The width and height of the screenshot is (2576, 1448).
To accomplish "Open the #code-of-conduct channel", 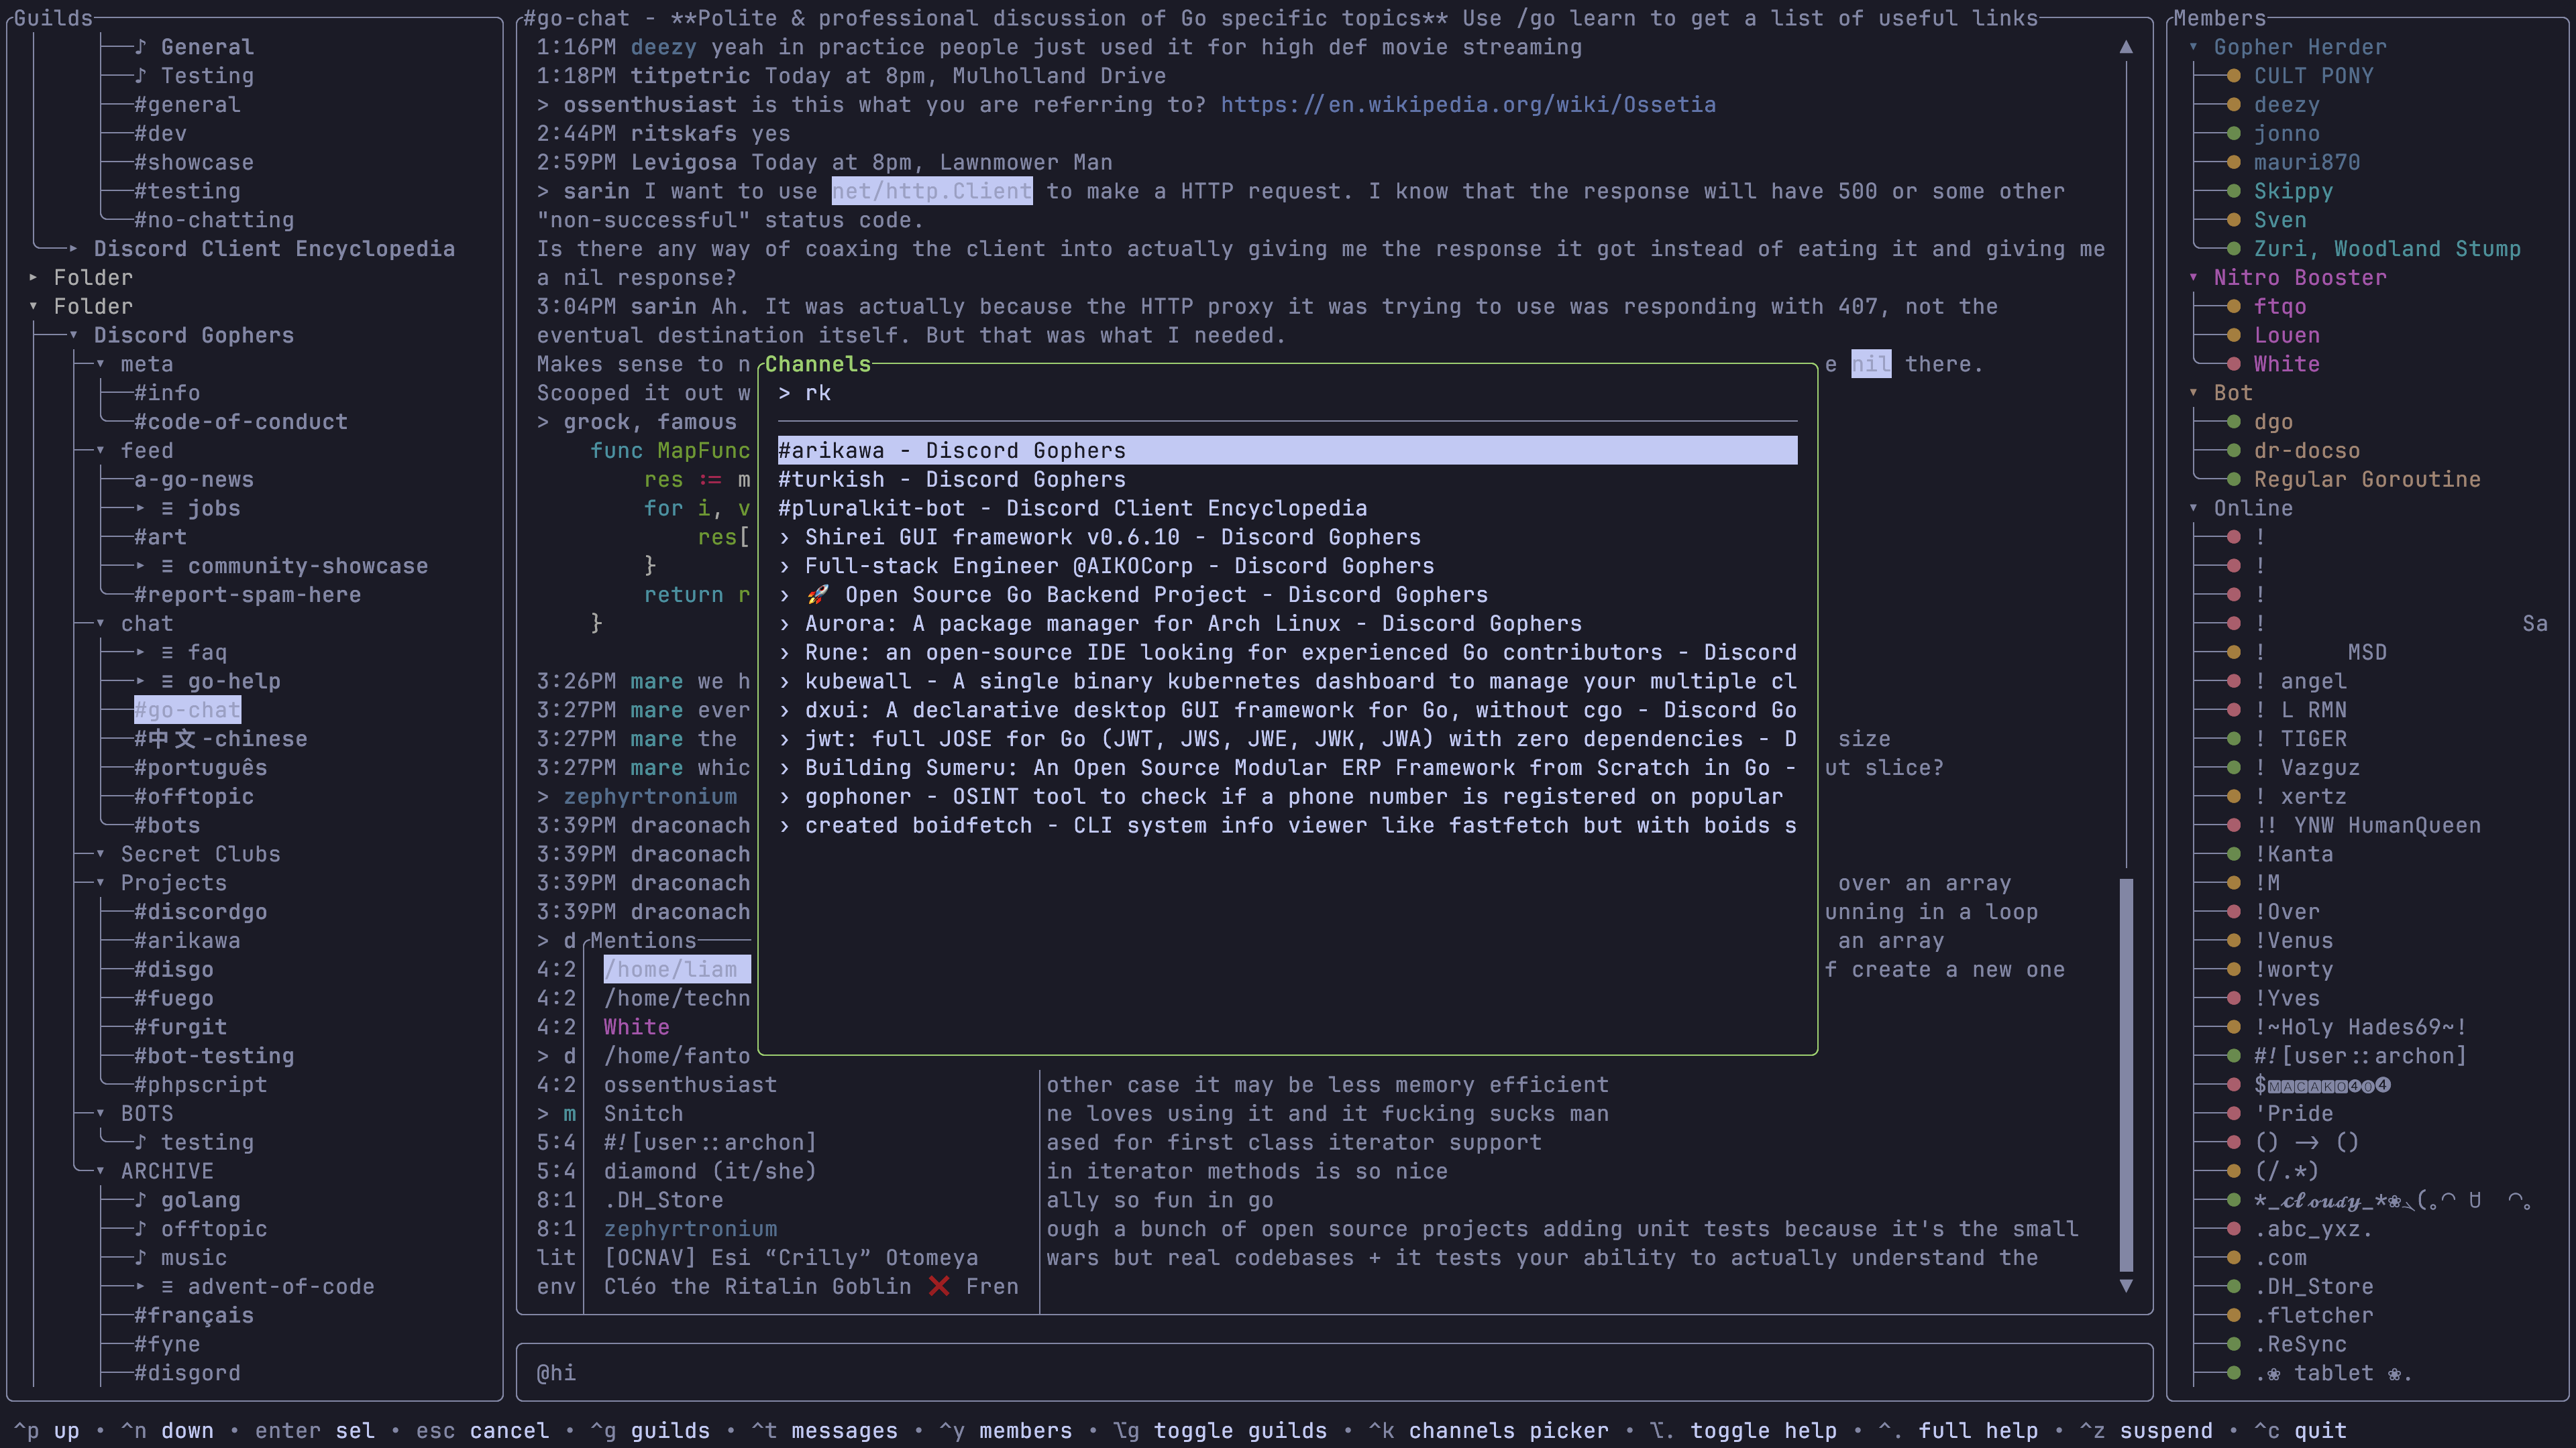I will (241, 423).
